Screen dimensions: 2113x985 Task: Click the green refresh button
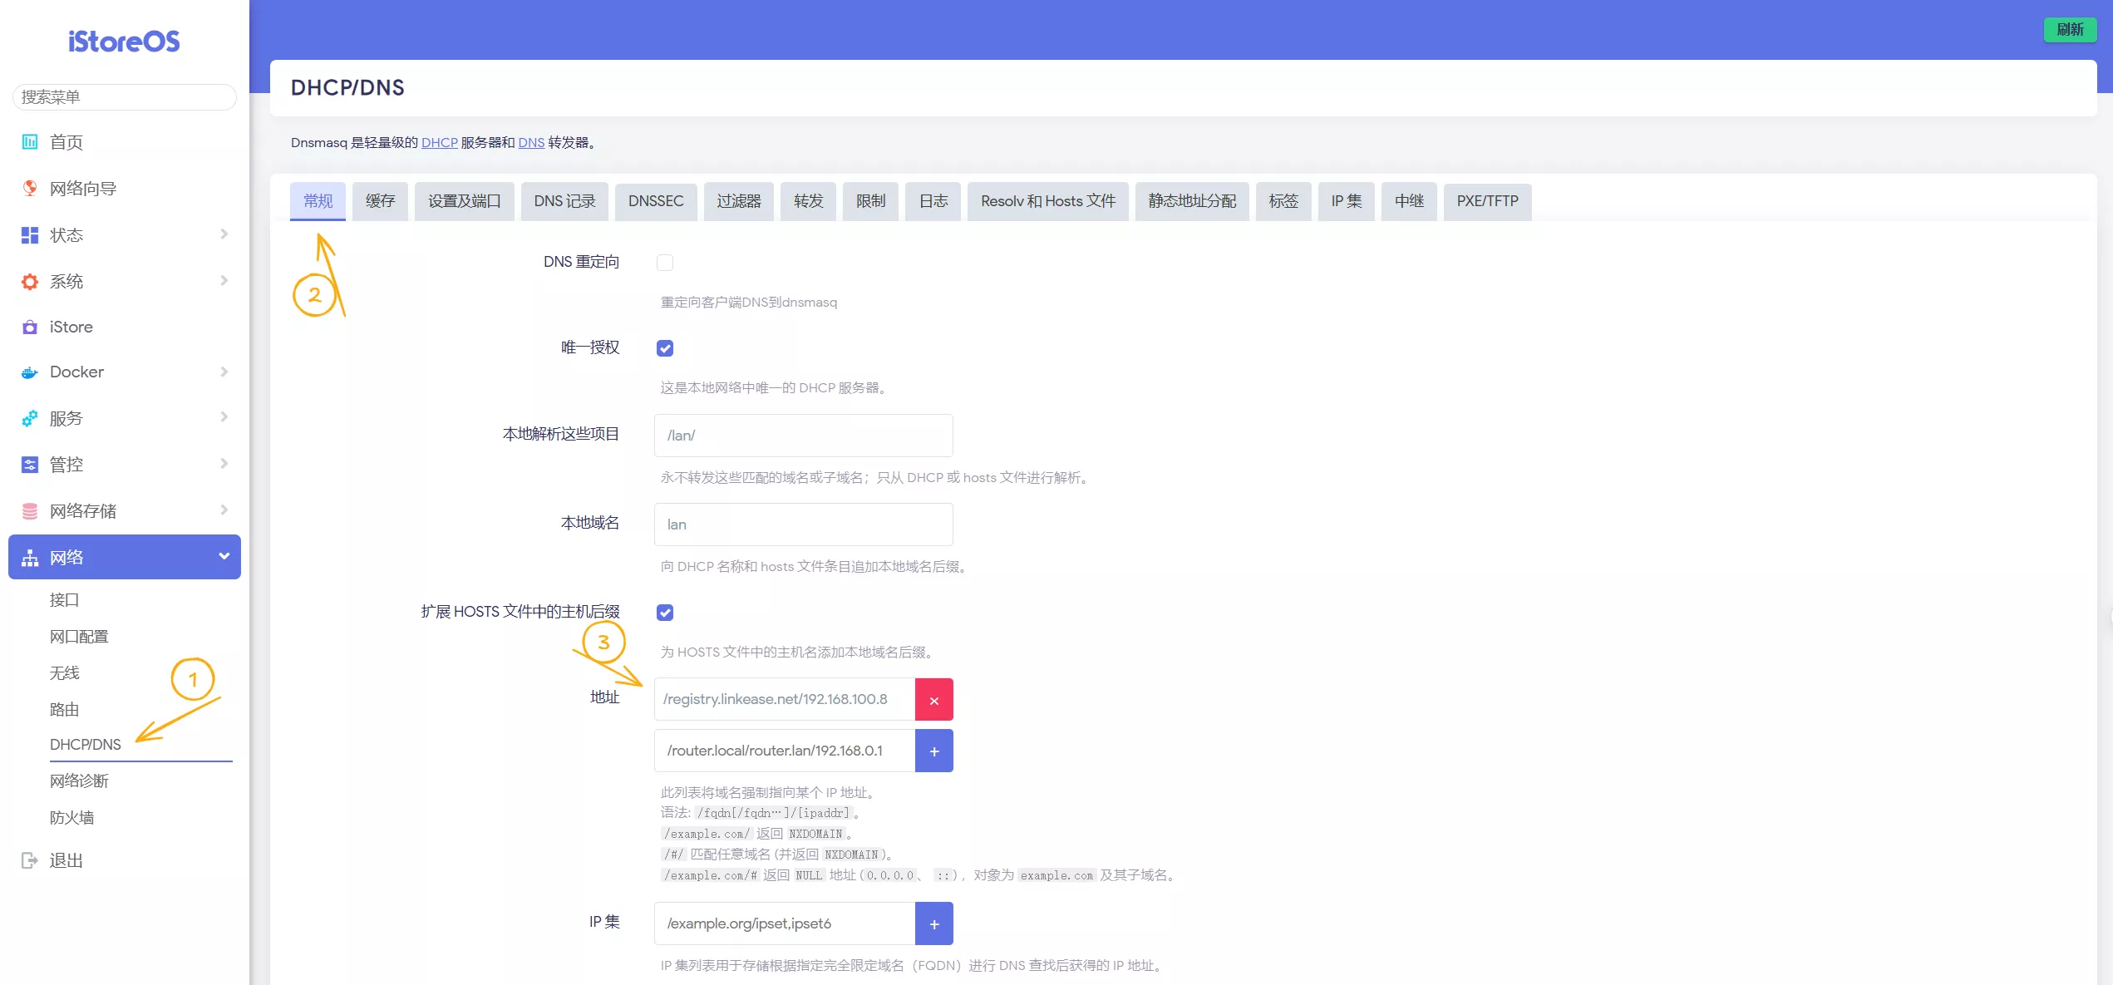coord(2070,29)
